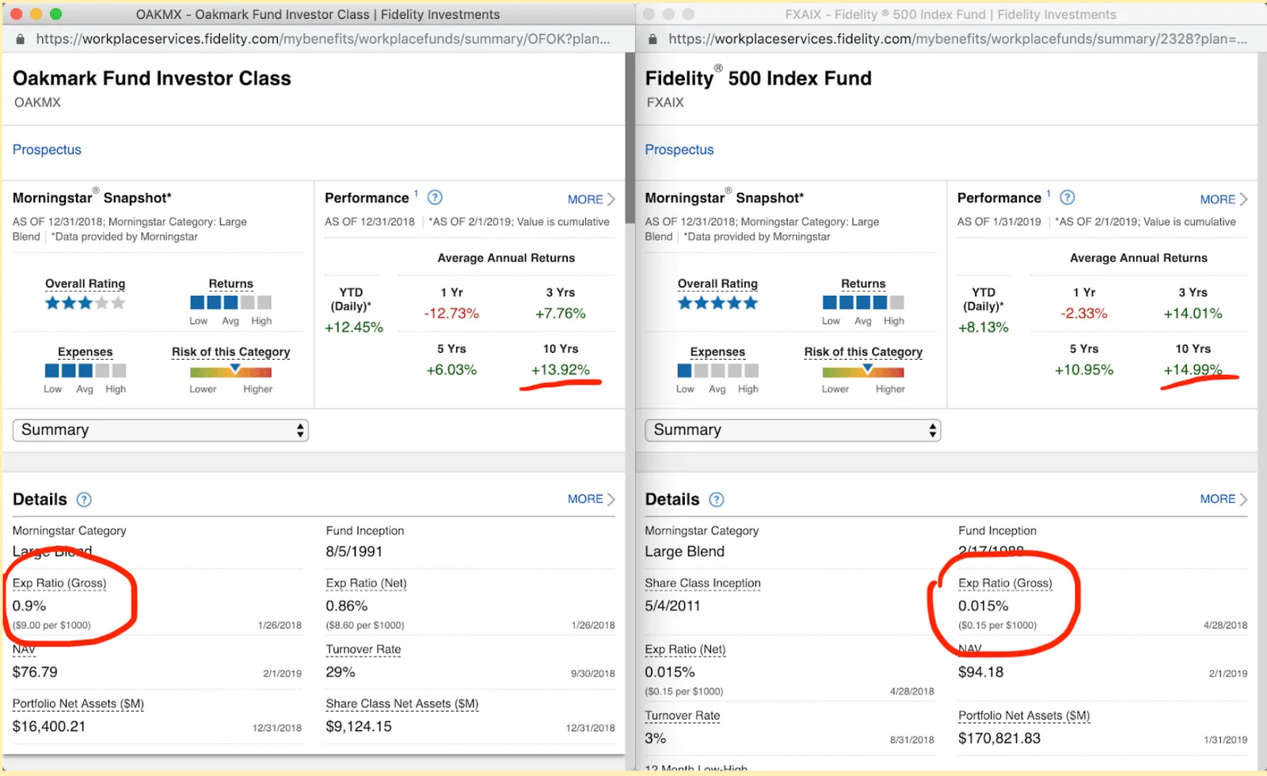Click Exp Ratio (Net) term in Fidelity window
The image size is (1267, 776).
(x=685, y=649)
